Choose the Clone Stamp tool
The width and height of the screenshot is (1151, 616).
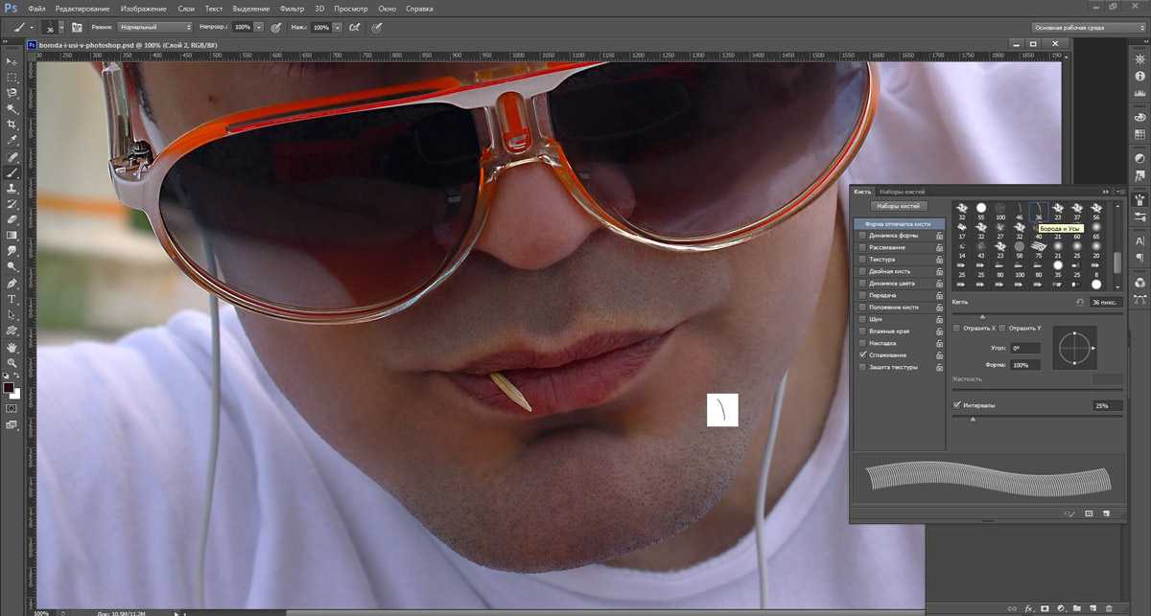[x=12, y=188]
